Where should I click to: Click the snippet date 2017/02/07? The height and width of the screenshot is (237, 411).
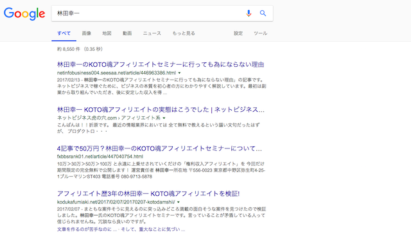68,209
